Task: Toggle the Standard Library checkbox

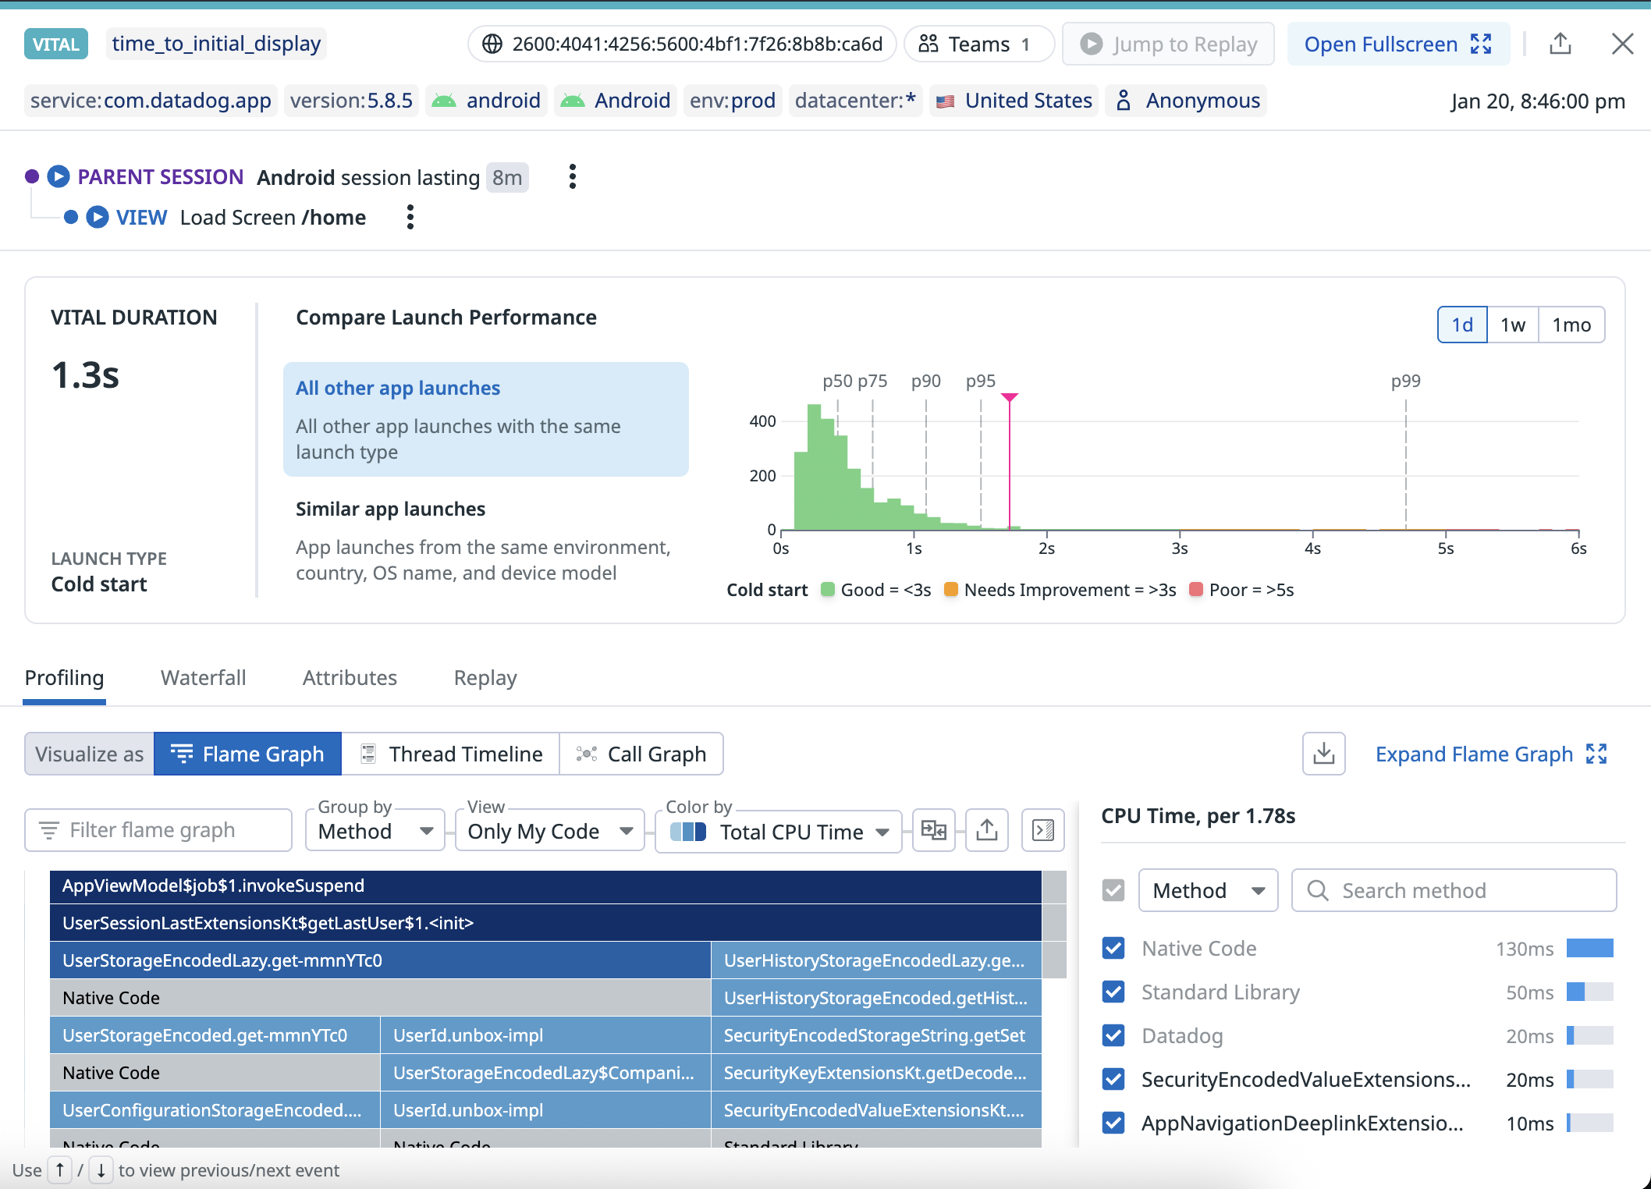Action: (x=1113, y=992)
